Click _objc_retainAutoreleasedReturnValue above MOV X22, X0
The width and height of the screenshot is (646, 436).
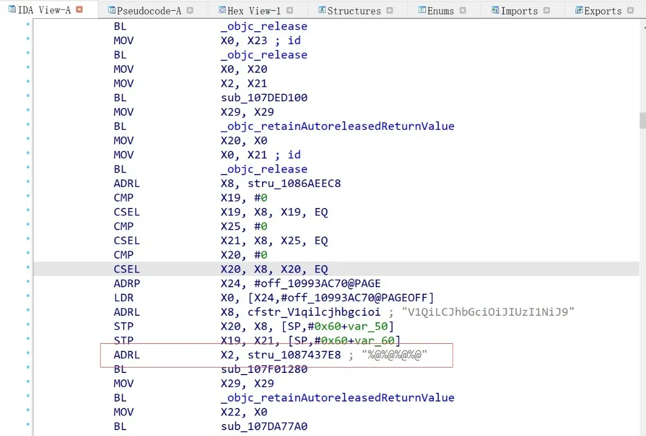(338, 398)
